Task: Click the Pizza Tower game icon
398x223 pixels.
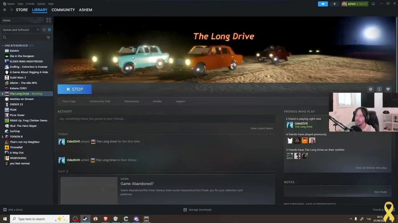Action: point(7,115)
